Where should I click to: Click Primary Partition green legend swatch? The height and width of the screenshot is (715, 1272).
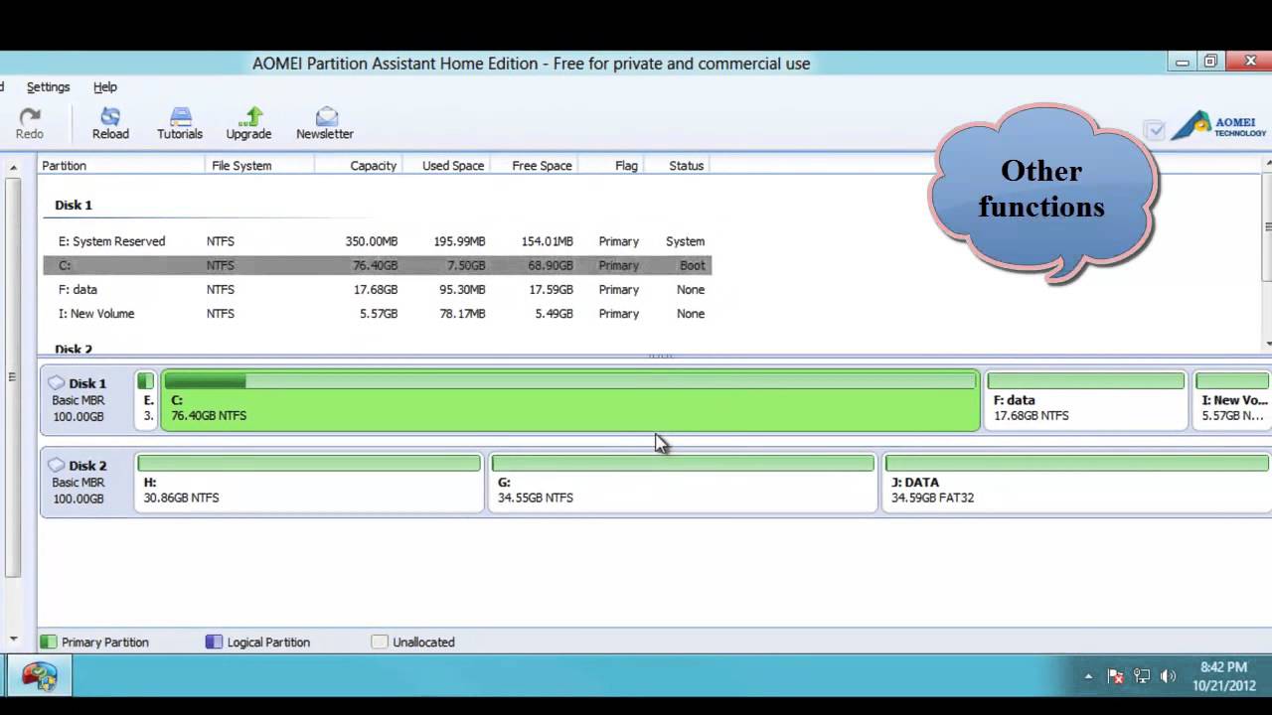(x=49, y=643)
